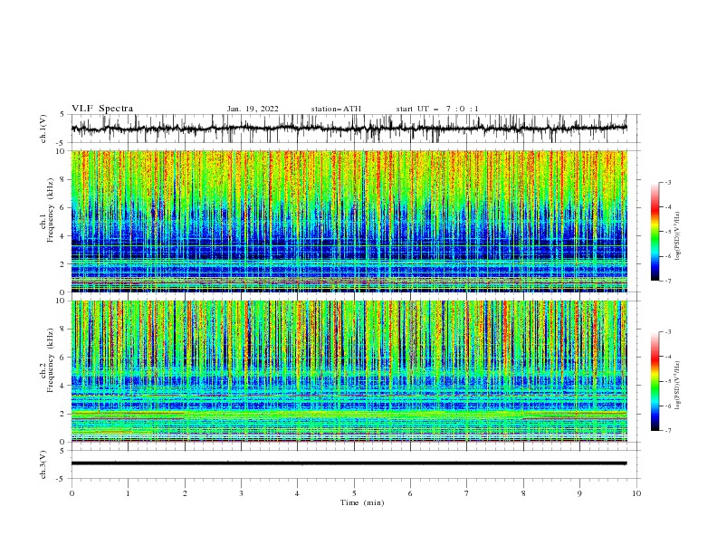The height and width of the screenshot is (554, 717).
Task: Click time axis tick label "8"
Action: pyautogui.click(x=523, y=493)
